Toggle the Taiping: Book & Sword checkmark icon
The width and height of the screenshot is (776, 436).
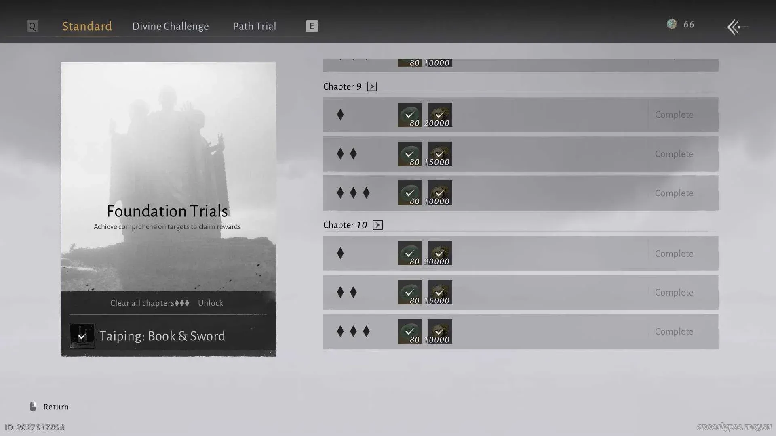pos(82,336)
